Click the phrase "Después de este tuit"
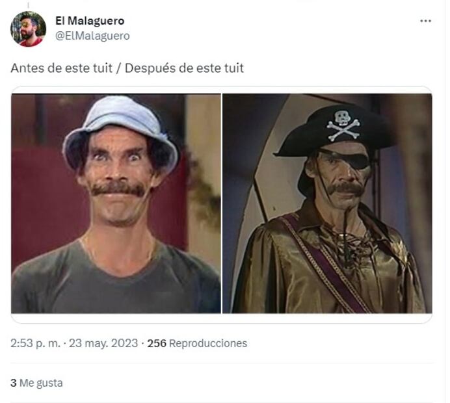The height and width of the screenshot is (403, 450). 184,68
